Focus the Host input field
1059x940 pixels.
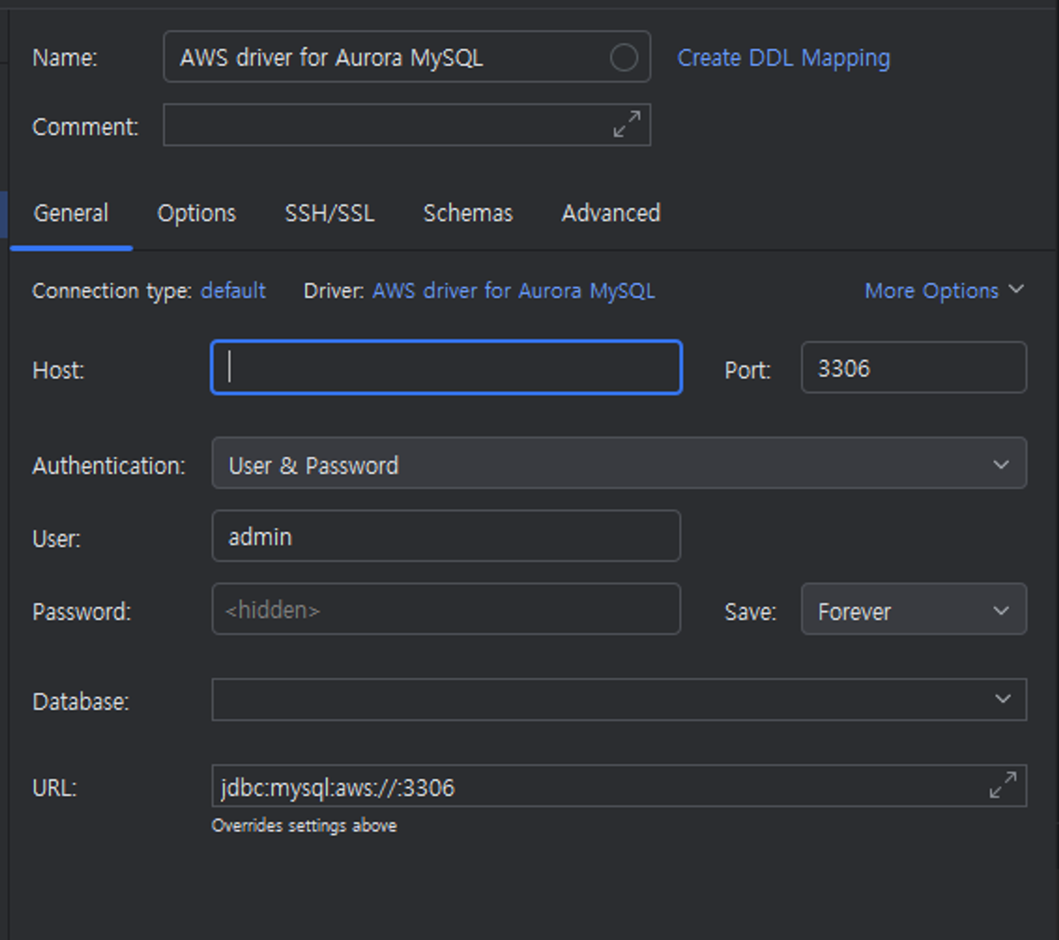446,368
